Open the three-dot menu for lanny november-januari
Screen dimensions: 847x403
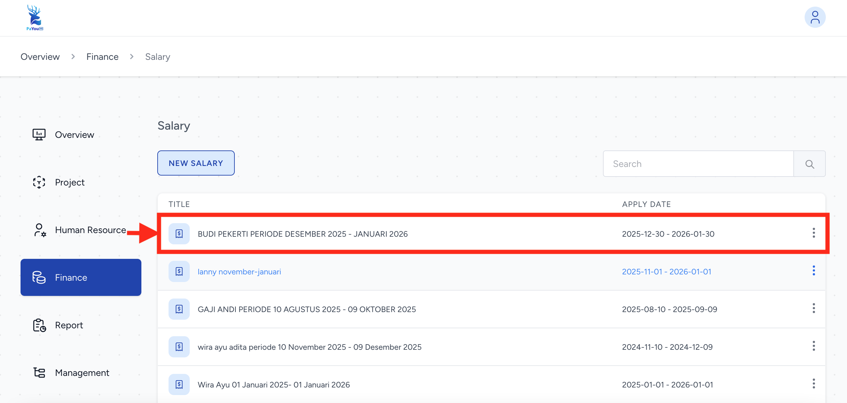[814, 271]
